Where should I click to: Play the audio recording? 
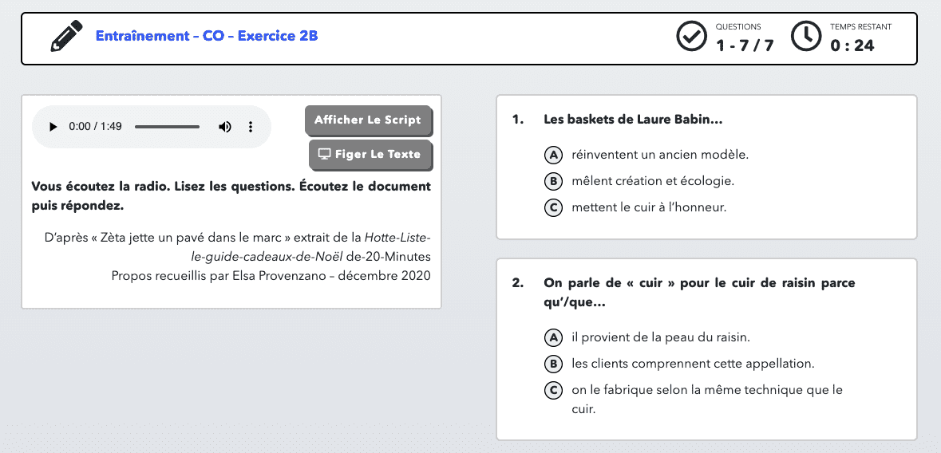coord(53,127)
